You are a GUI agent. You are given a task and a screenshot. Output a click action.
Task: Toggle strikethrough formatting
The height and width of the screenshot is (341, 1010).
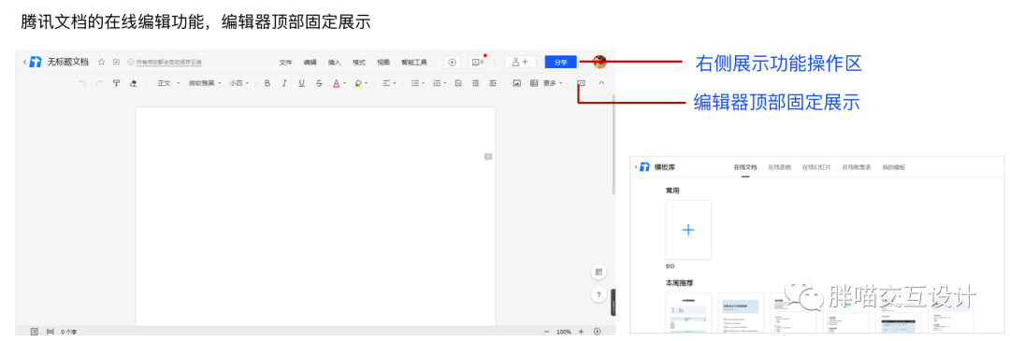(319, 83)
